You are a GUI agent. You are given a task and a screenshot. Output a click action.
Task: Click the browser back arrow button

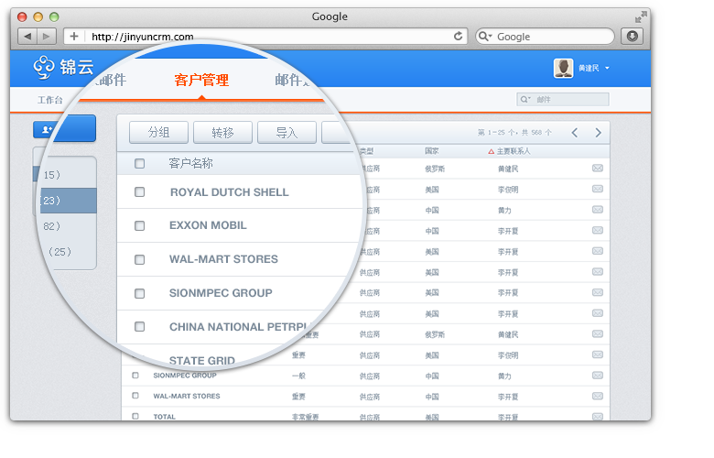click(x=26, y=37)
